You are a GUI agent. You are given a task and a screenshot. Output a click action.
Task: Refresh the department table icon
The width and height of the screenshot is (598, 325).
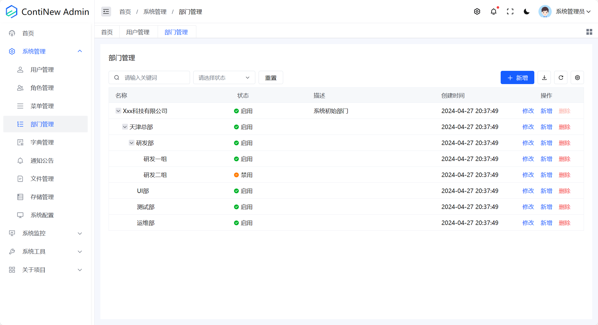[561, 77]
